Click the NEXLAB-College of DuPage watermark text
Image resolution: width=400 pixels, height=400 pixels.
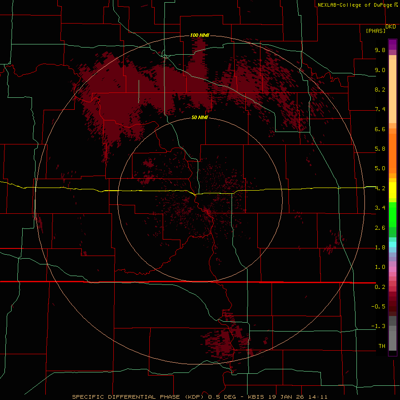[x=355, y=5]
